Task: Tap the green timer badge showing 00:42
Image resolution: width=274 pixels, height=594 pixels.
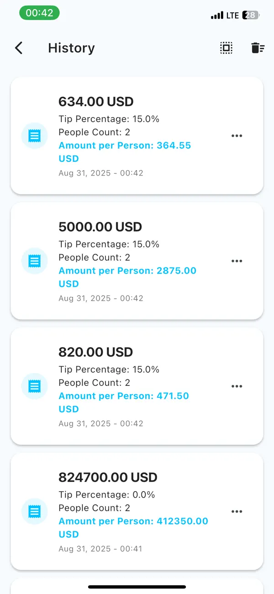Action: (x=39, y=13)
